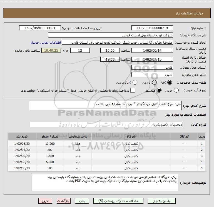This screenshot has height=207, width=214.
Task: Click quantity 5,000 in row 4
Action: coord(50,162)
